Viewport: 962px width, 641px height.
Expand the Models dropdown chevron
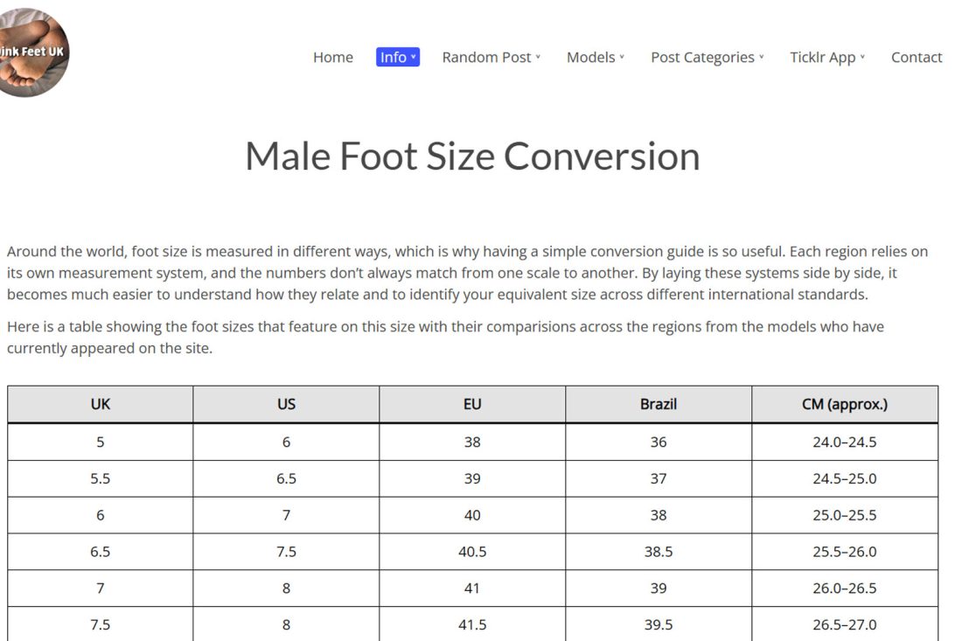pyautogui.click(x=622, y=58)
